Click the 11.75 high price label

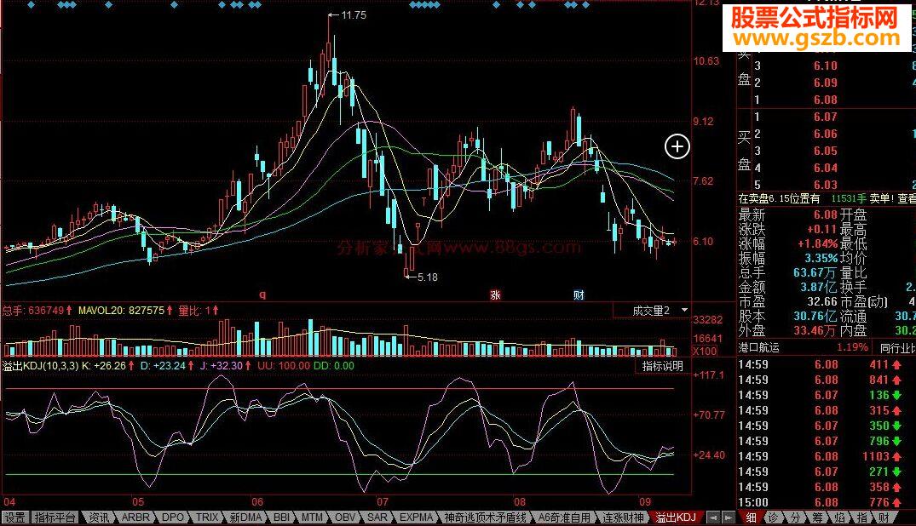click(353, 15)
